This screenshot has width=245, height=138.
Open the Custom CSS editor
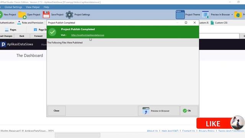pyautogui.click(x=221, y=23)
